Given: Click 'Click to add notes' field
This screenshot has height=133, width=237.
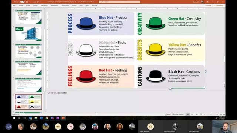Looking at the screenshot, I should pyautogui.click(x=57, y=93).
